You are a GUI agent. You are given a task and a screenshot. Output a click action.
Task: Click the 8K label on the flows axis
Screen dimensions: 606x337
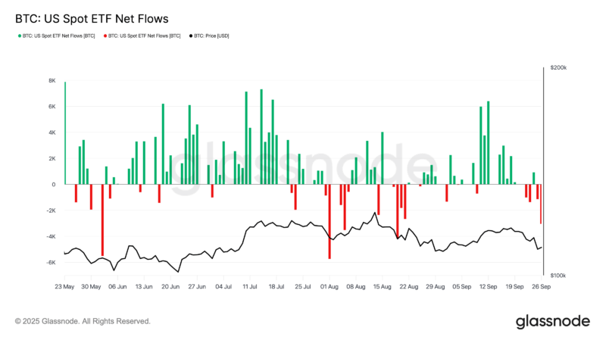[52, 80]
